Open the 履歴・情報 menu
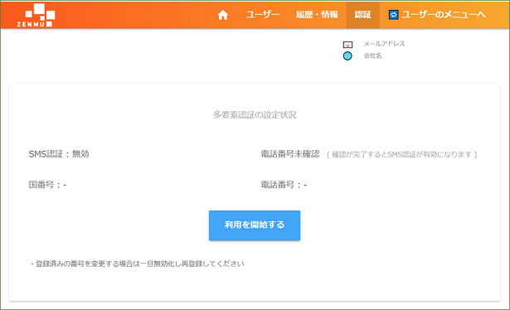 pyautogui.click(x=317, y=15)
